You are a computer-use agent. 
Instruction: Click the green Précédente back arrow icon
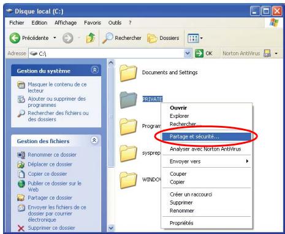tap(15, 38)
